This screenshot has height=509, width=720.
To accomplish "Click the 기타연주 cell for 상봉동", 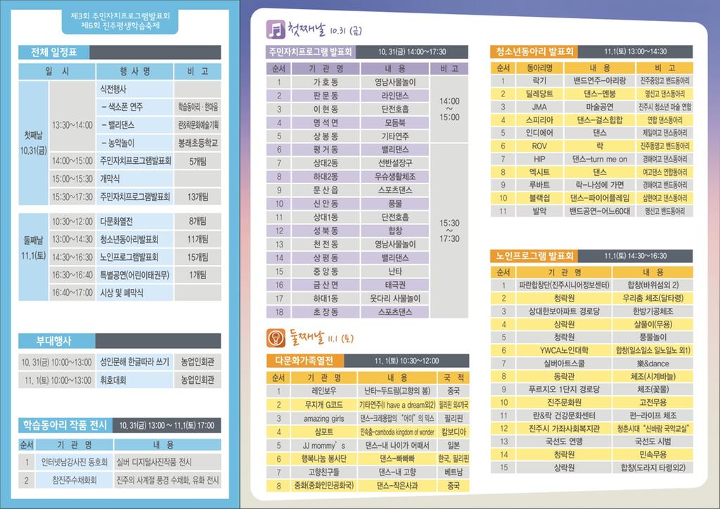I will coord(395,136).
